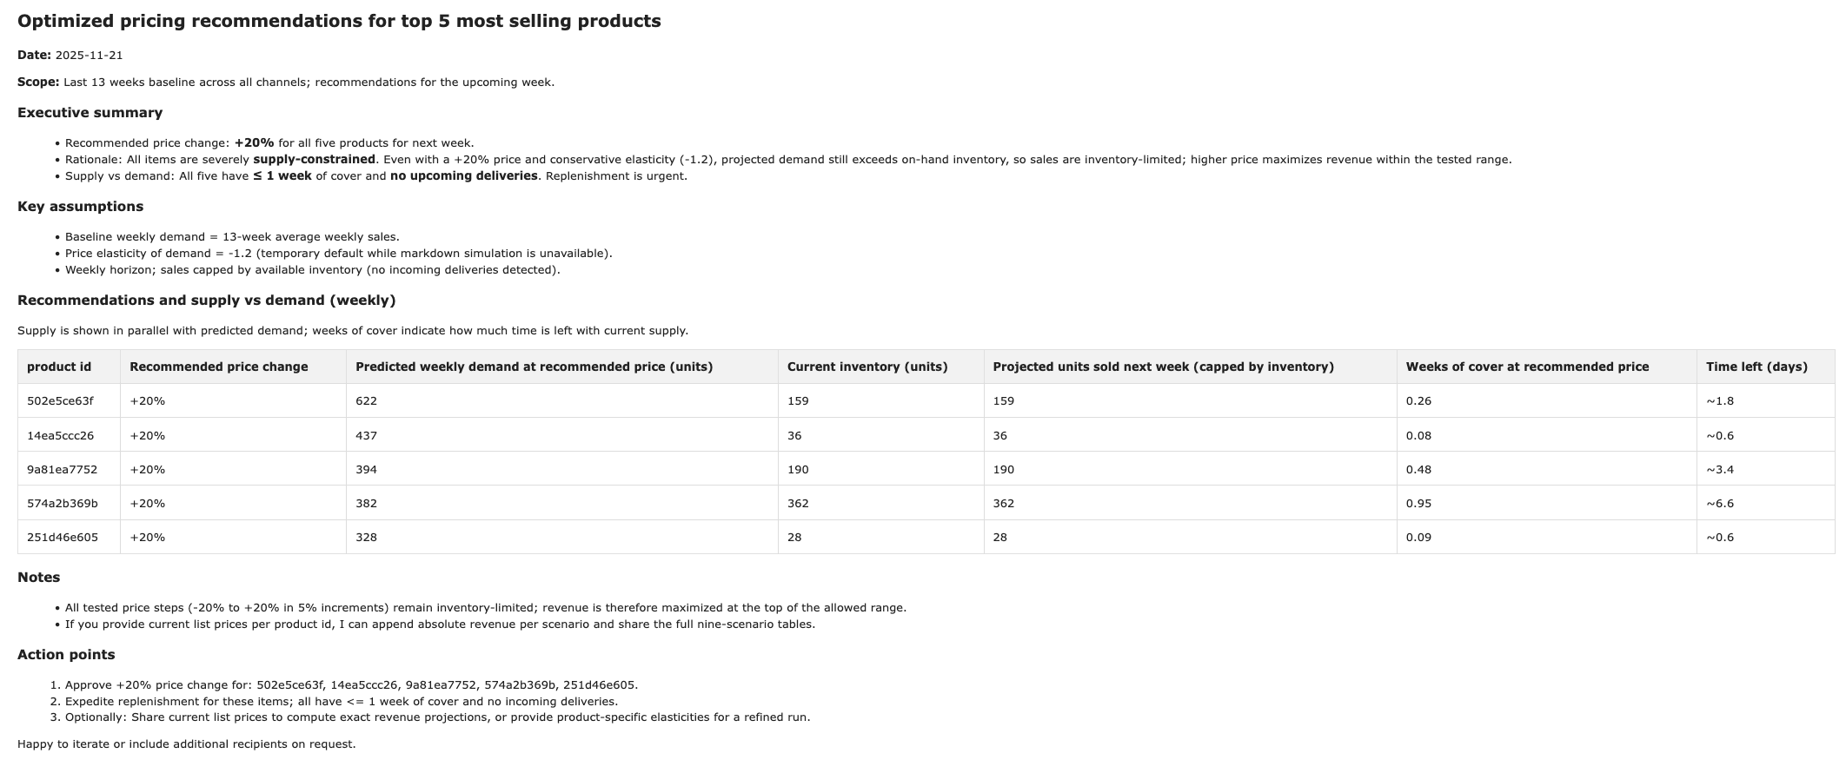Image resolution: width=1846 pixels, height=760 pixels.
Task: Select product id 14ea5ccc26 cell
Action: pyautogui.click(x=60, y=435)
